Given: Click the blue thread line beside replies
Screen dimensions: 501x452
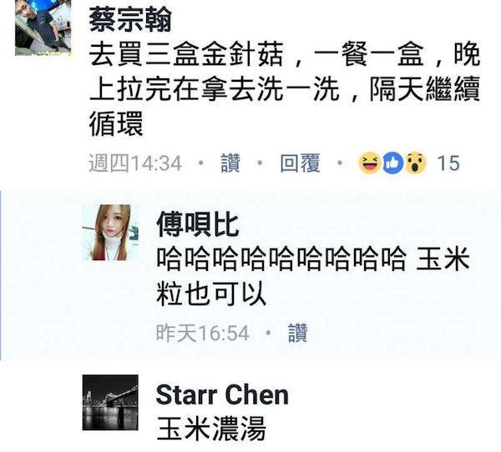Looking at the screenshot, I should pyautogui.click(x=1, y=275).
